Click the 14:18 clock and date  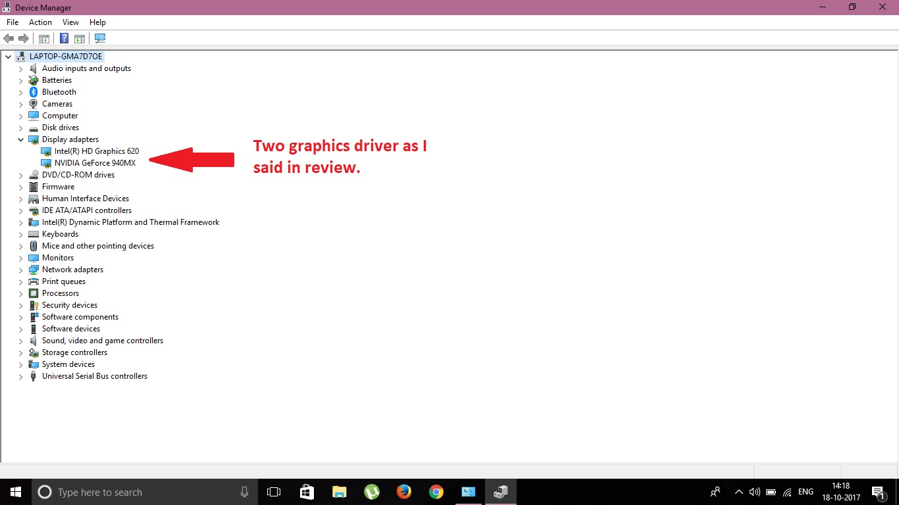841,492
